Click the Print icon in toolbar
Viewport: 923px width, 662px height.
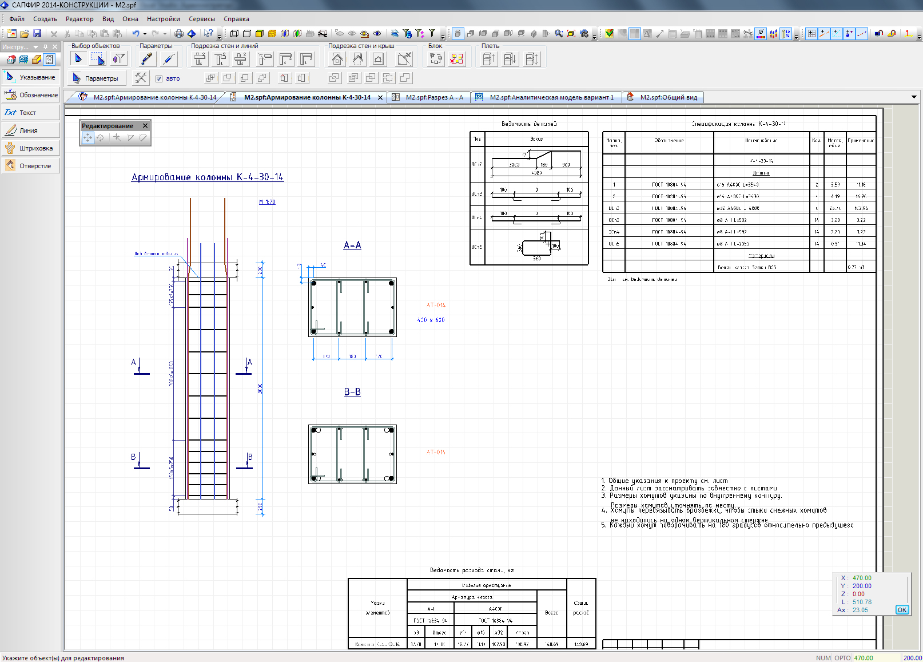click(x=179, y=34)
